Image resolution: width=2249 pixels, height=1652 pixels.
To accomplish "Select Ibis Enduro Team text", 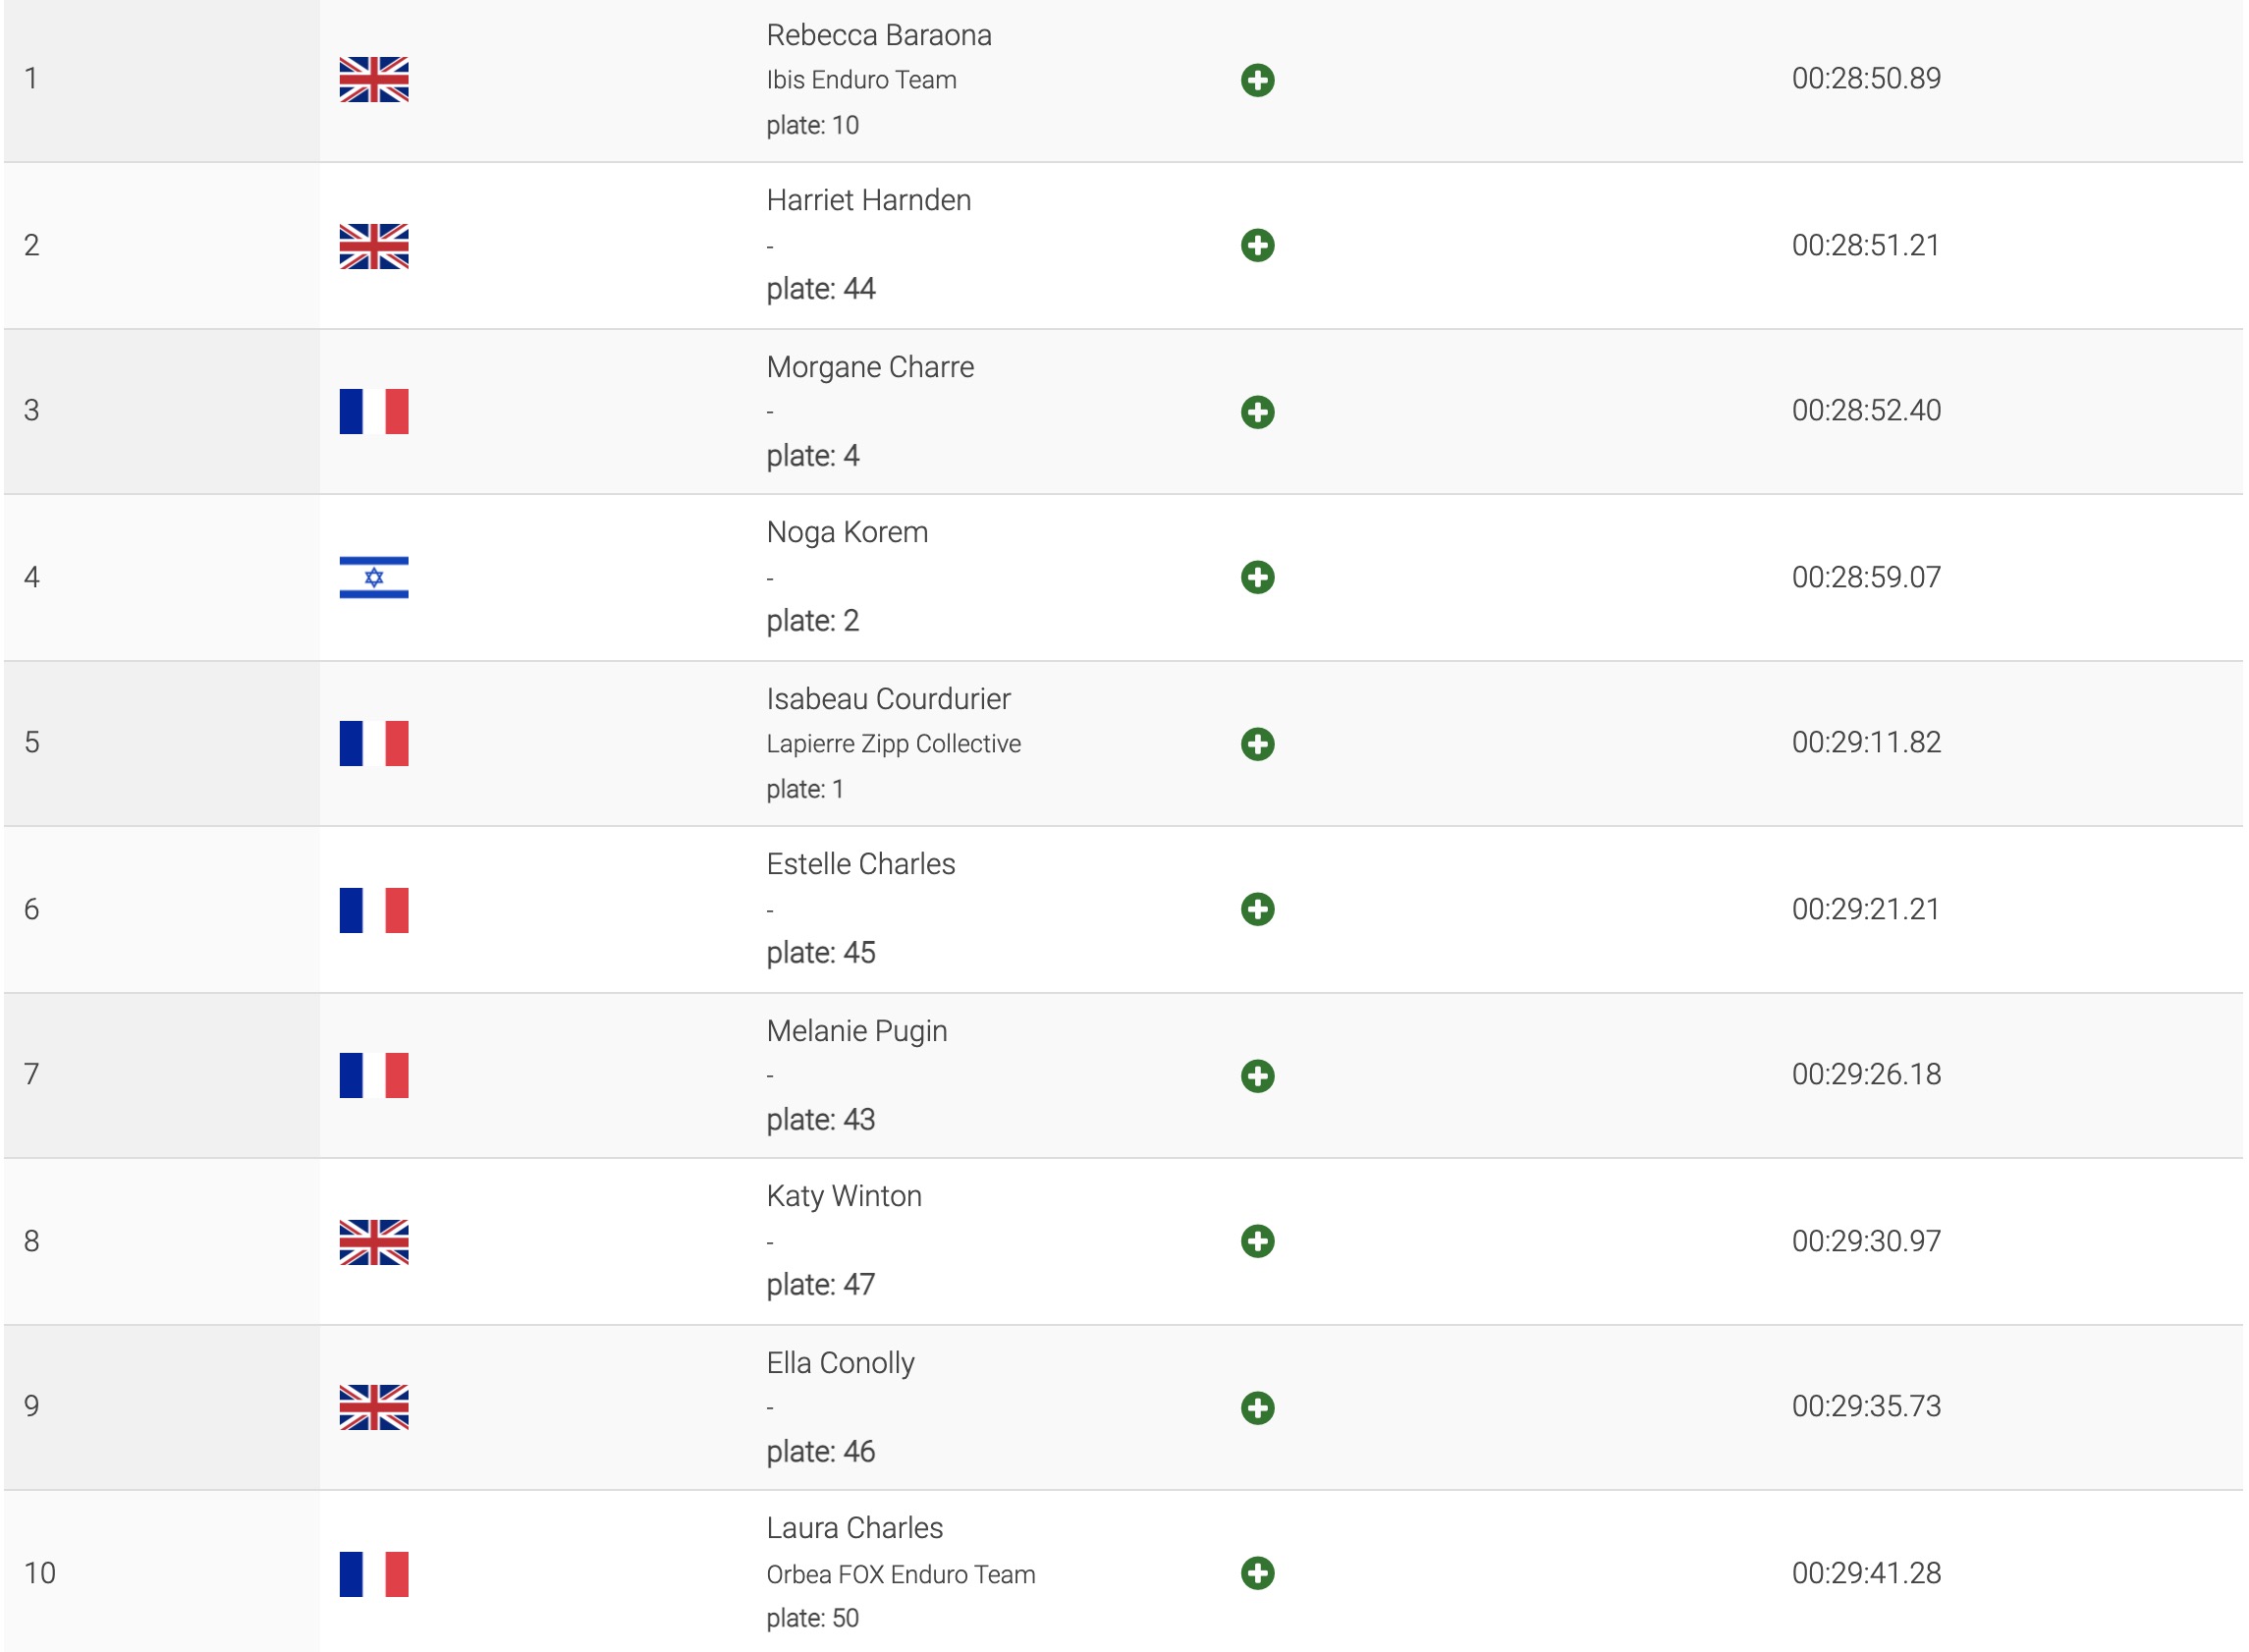I will pos(861,80).
